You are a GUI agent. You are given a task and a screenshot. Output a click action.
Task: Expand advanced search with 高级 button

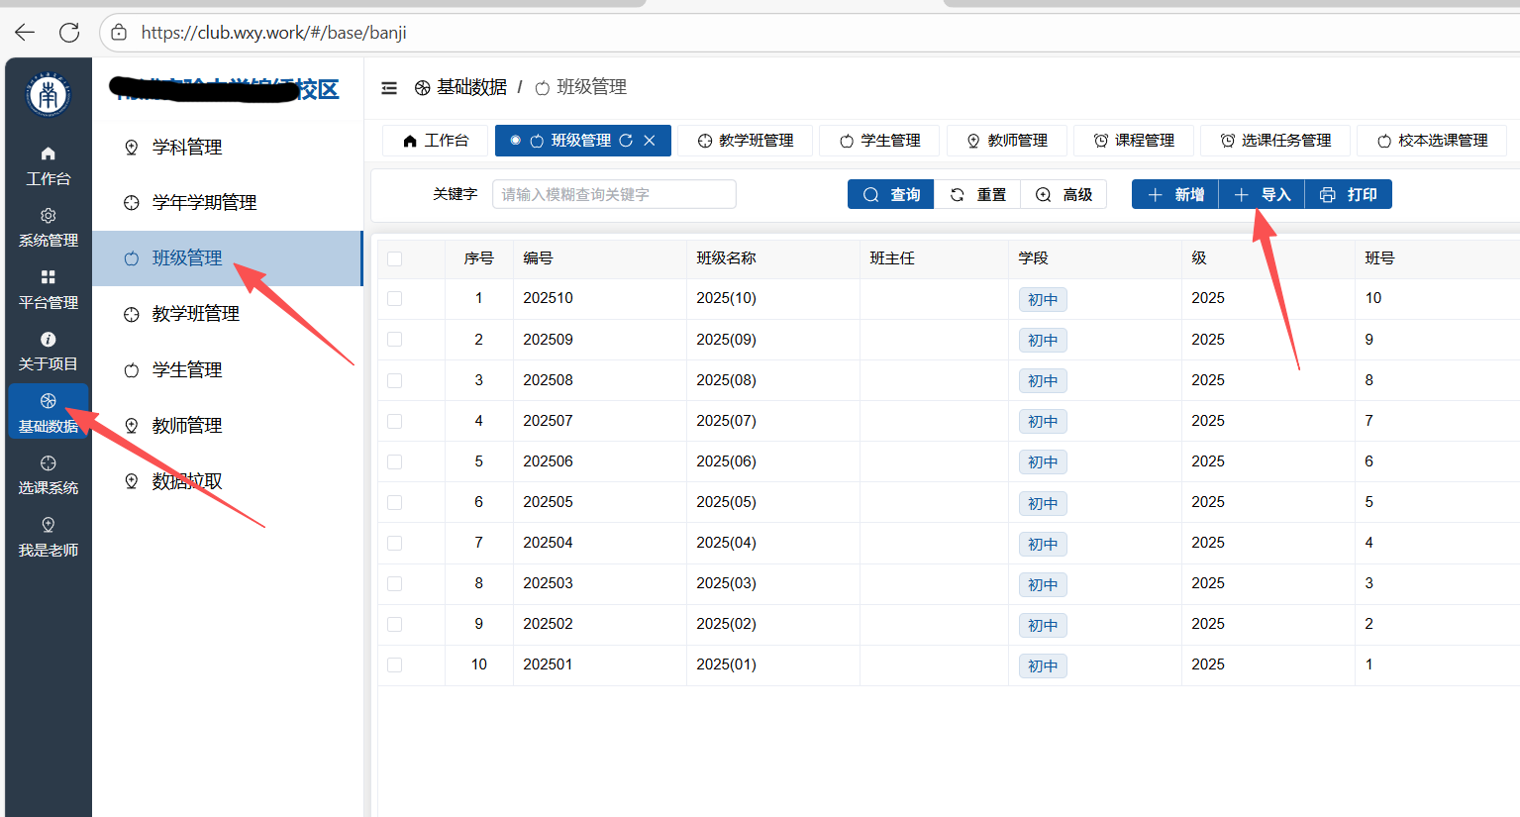tap(1064, 195)
